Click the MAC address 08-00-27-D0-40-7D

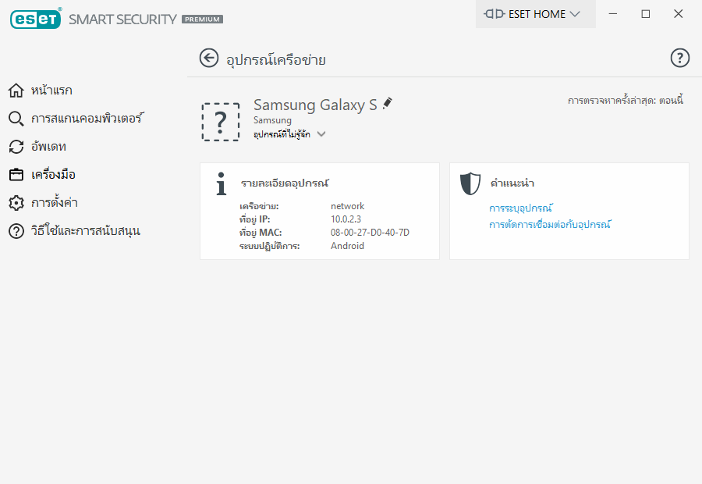click(x=370, y=233)
